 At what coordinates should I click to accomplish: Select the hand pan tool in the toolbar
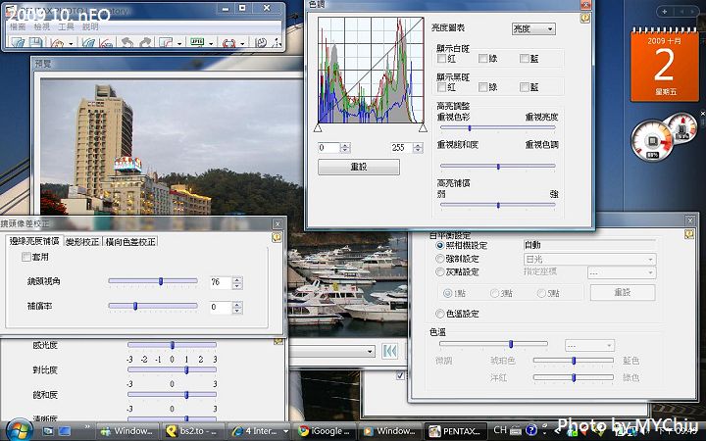click(57, 43)
